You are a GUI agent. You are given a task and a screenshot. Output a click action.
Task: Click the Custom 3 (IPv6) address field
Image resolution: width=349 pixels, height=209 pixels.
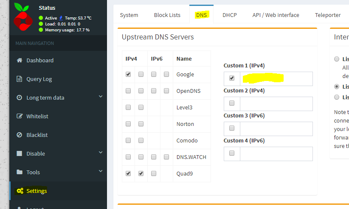click(x=276, y=129)
